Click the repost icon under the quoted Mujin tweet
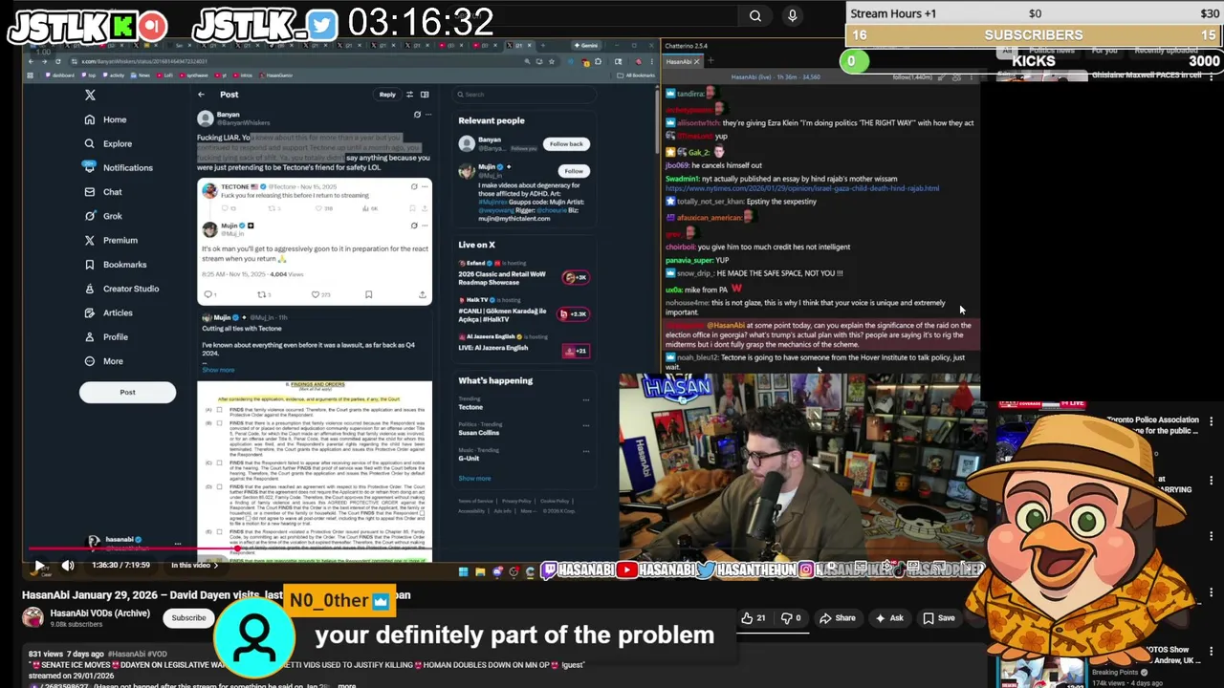 click(x=261, y=294)
